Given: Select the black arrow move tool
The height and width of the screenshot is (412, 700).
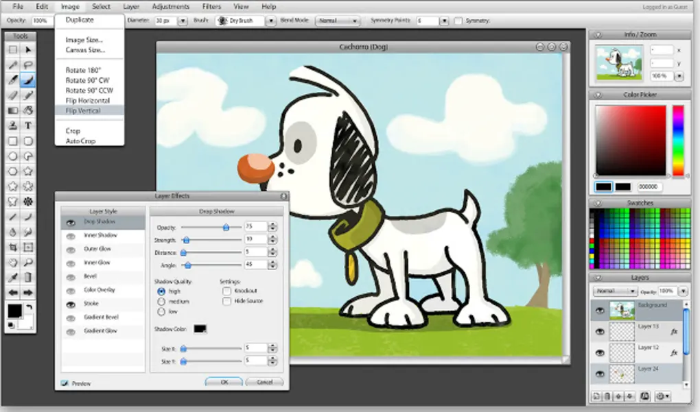Looking at the screenshot, I should click(28, 49).
